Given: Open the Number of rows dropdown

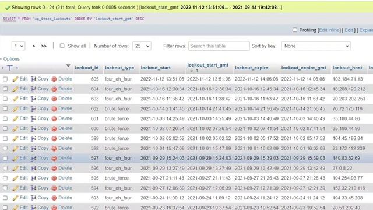Looking at the screenshot, I should point(142,46).
